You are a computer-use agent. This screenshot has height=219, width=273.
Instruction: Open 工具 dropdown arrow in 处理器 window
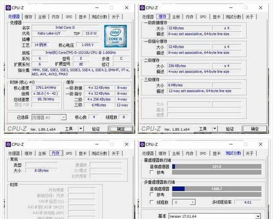tap(81, 129)
